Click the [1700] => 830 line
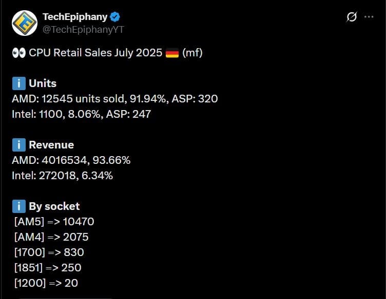This screenshot has width=386, height=299. coord(49,252)
